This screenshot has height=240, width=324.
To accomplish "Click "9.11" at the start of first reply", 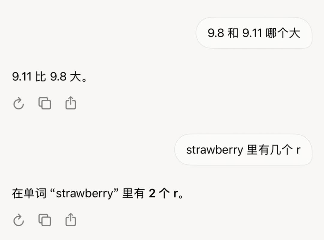I will [22, 77].
